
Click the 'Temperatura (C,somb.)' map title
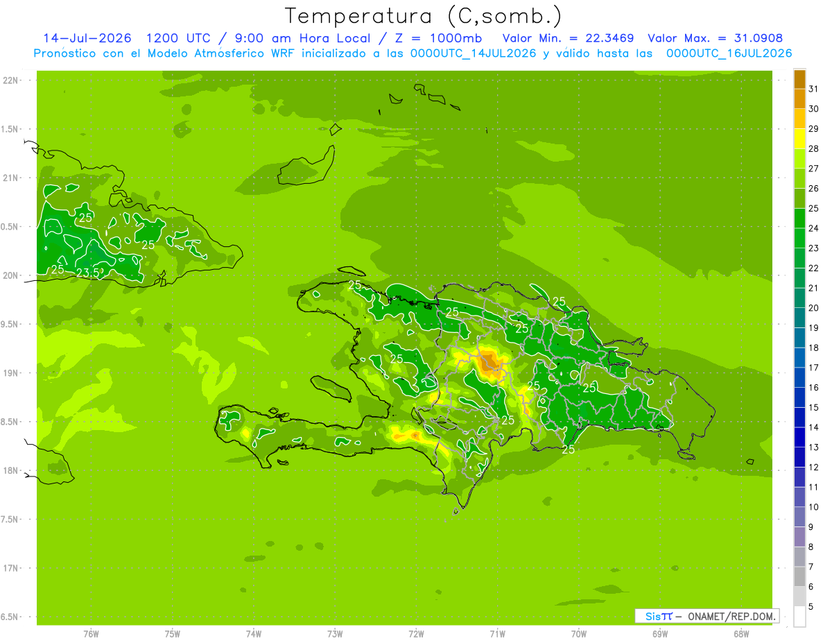424,15
